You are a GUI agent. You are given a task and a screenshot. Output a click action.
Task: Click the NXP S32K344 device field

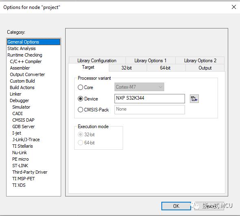150,98
